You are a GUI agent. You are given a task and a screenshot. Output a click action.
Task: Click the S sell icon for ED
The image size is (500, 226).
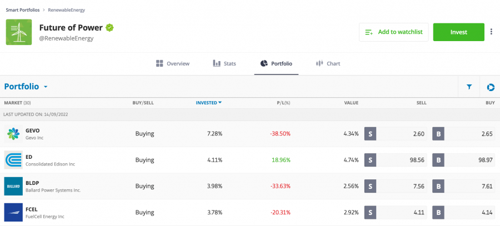click(370, 160)
